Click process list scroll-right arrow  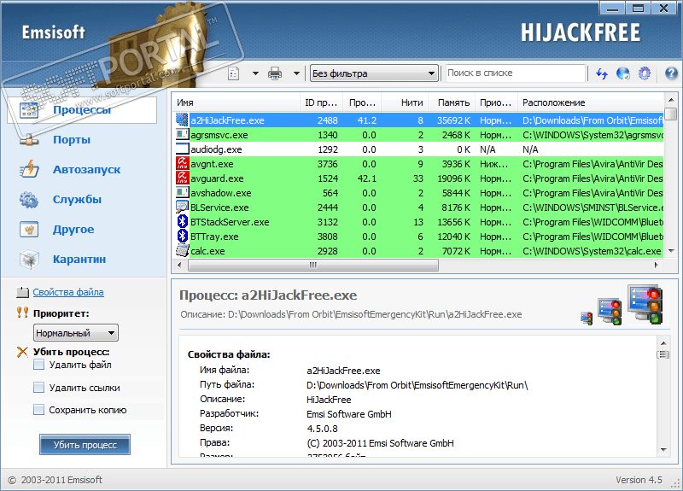tap(657, 265)
